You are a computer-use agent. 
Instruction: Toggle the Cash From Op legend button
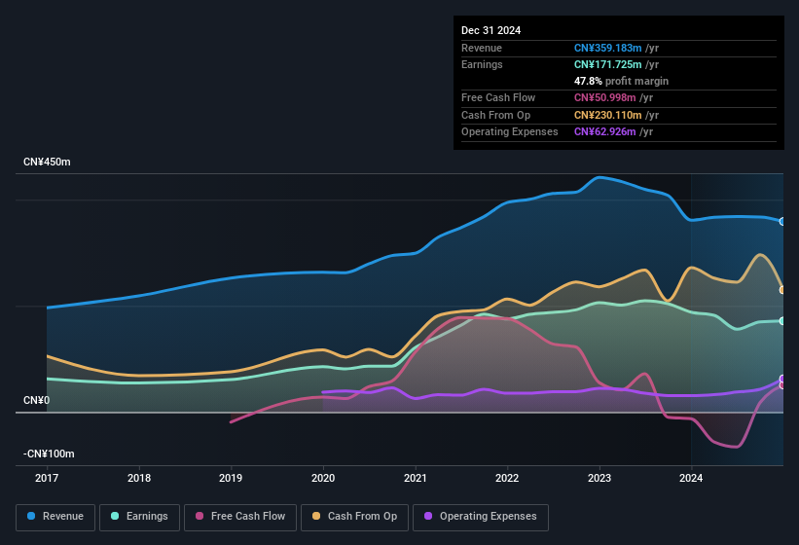tap(354, 517)
